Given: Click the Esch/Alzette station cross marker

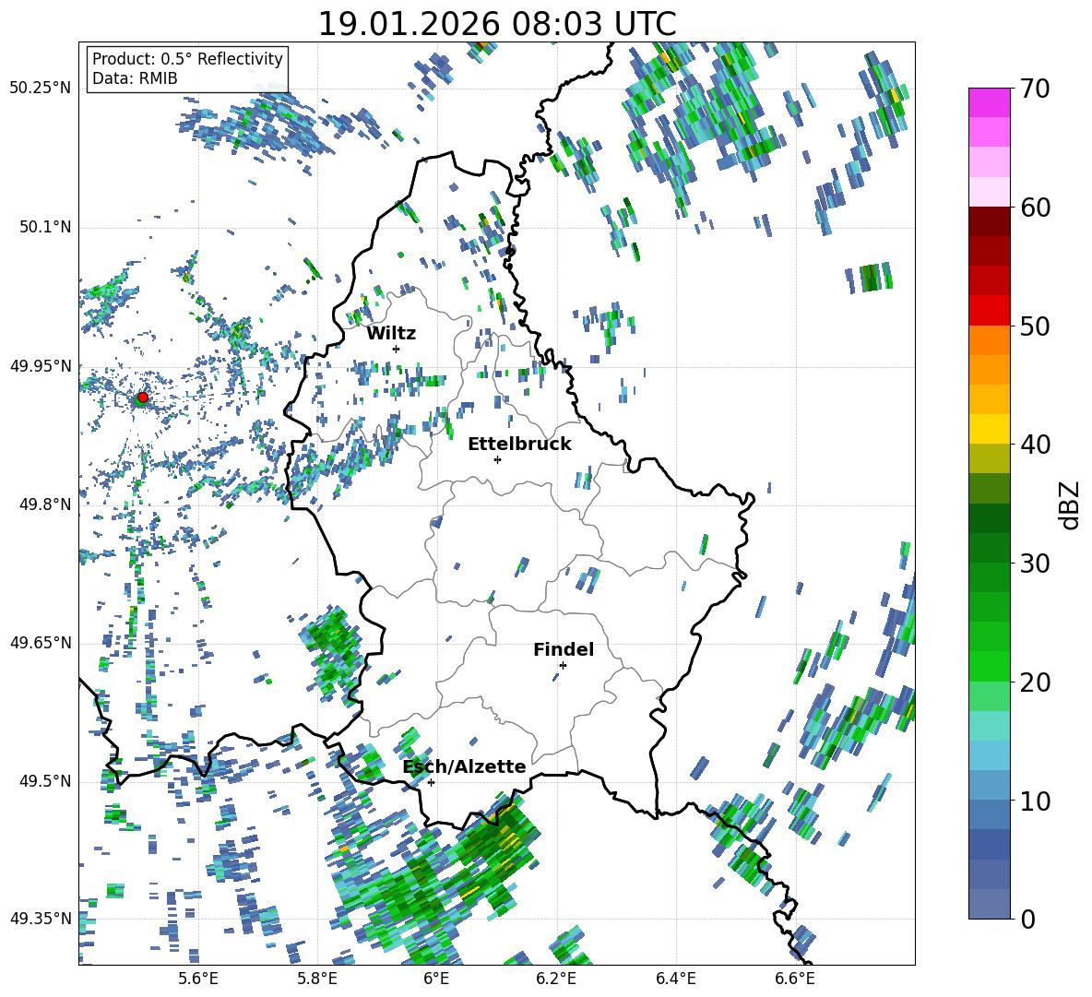Looking at the screenshot, I should pos(431,782).
